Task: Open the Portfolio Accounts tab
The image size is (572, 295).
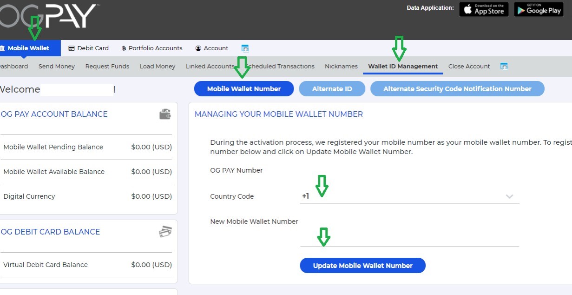Action: point(152,48)
